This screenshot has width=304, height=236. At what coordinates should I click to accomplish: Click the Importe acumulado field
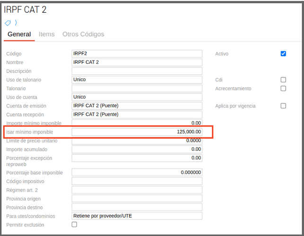pos(137,149)
